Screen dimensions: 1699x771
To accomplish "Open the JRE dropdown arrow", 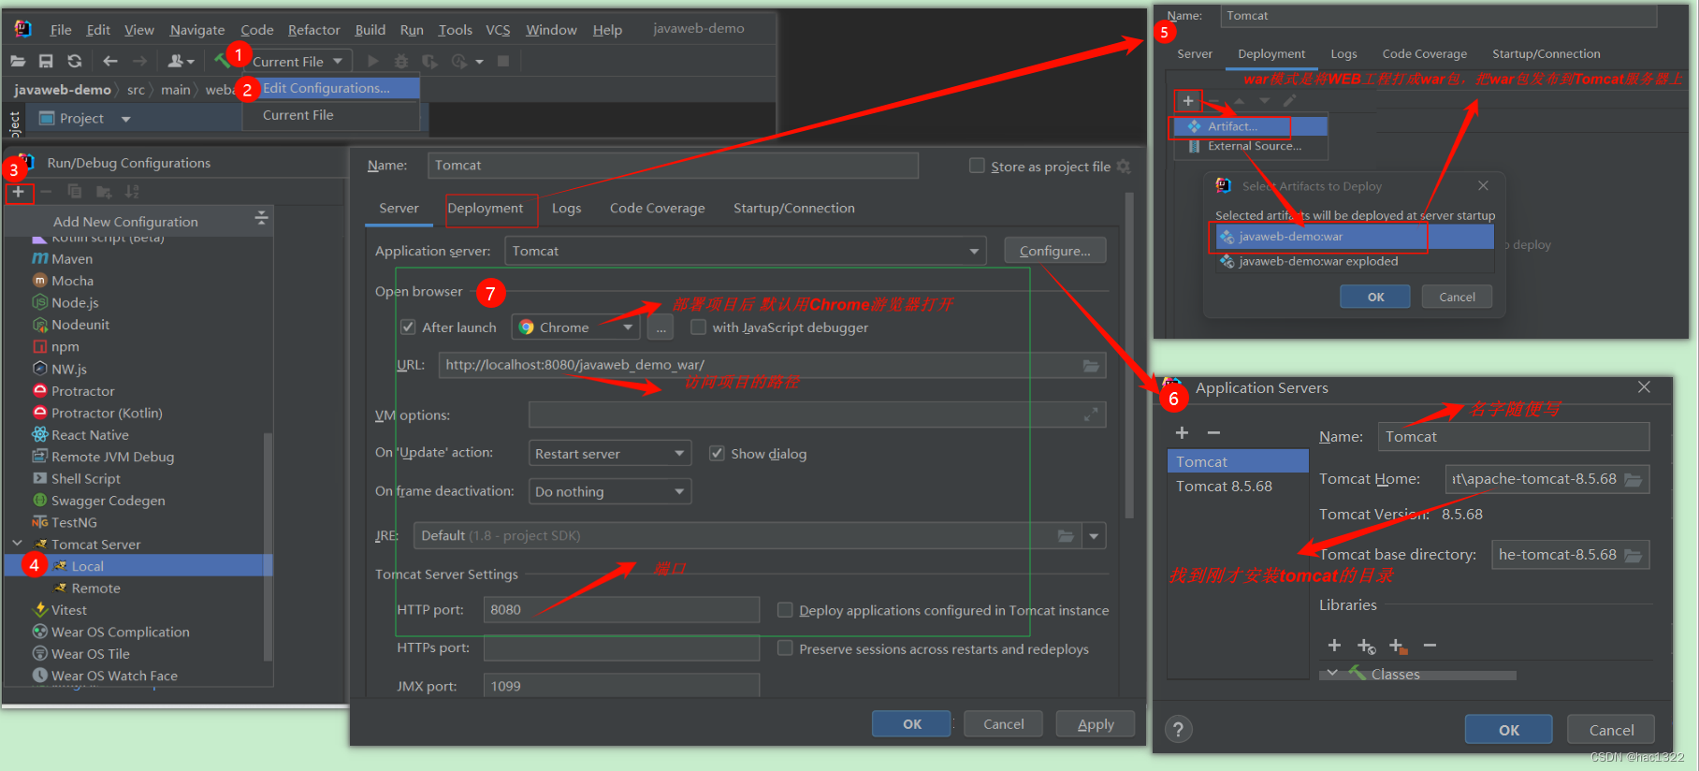I will click(x=1094, y=536).
